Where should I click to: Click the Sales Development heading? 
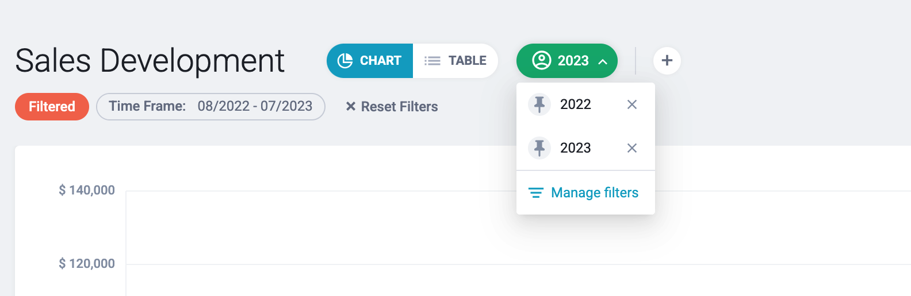(x=150, y=61)
